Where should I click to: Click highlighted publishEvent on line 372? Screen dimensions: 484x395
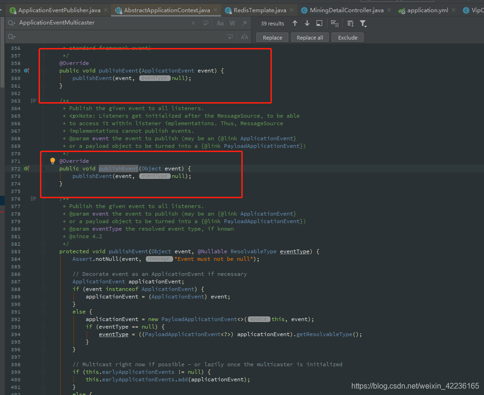(118, 169)
